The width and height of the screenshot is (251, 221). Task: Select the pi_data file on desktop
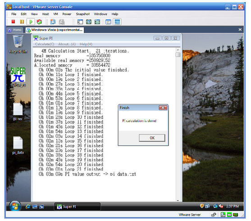click(18, 145)
